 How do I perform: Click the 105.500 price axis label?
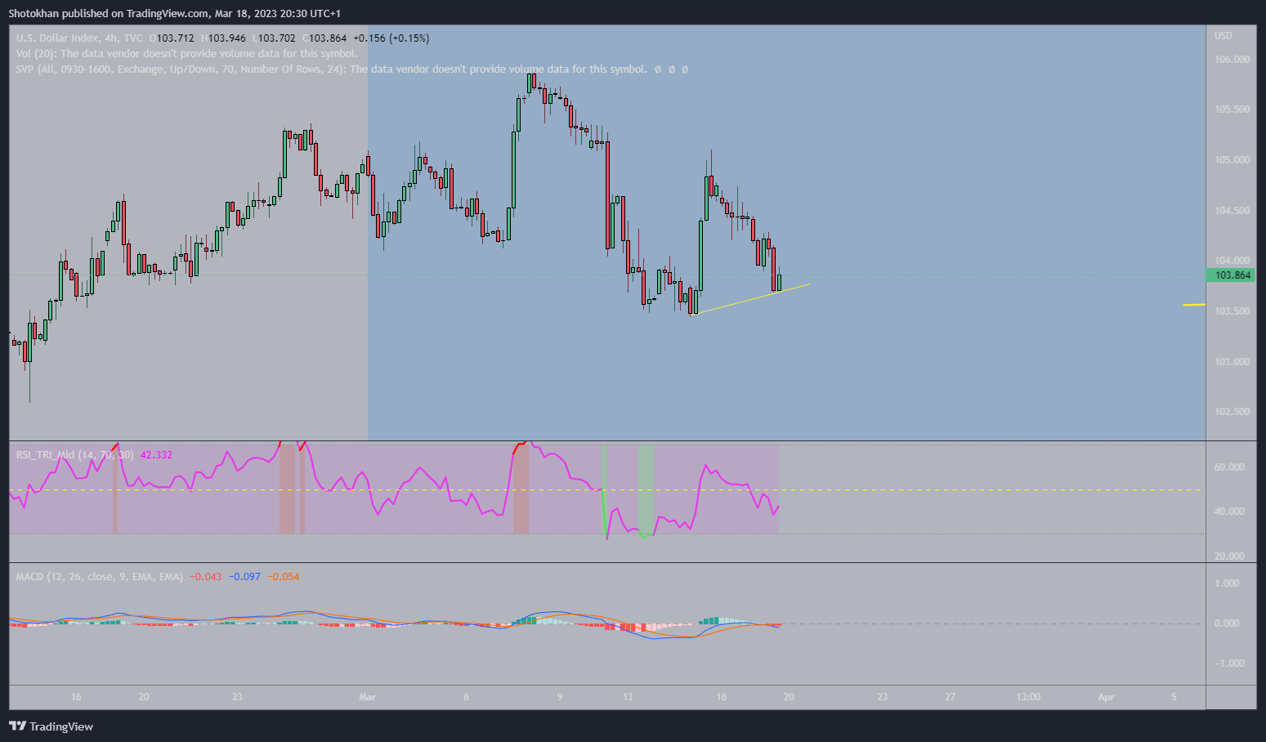1232,110
